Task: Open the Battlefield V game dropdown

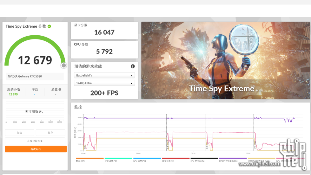Action: [x=104, y=75]
